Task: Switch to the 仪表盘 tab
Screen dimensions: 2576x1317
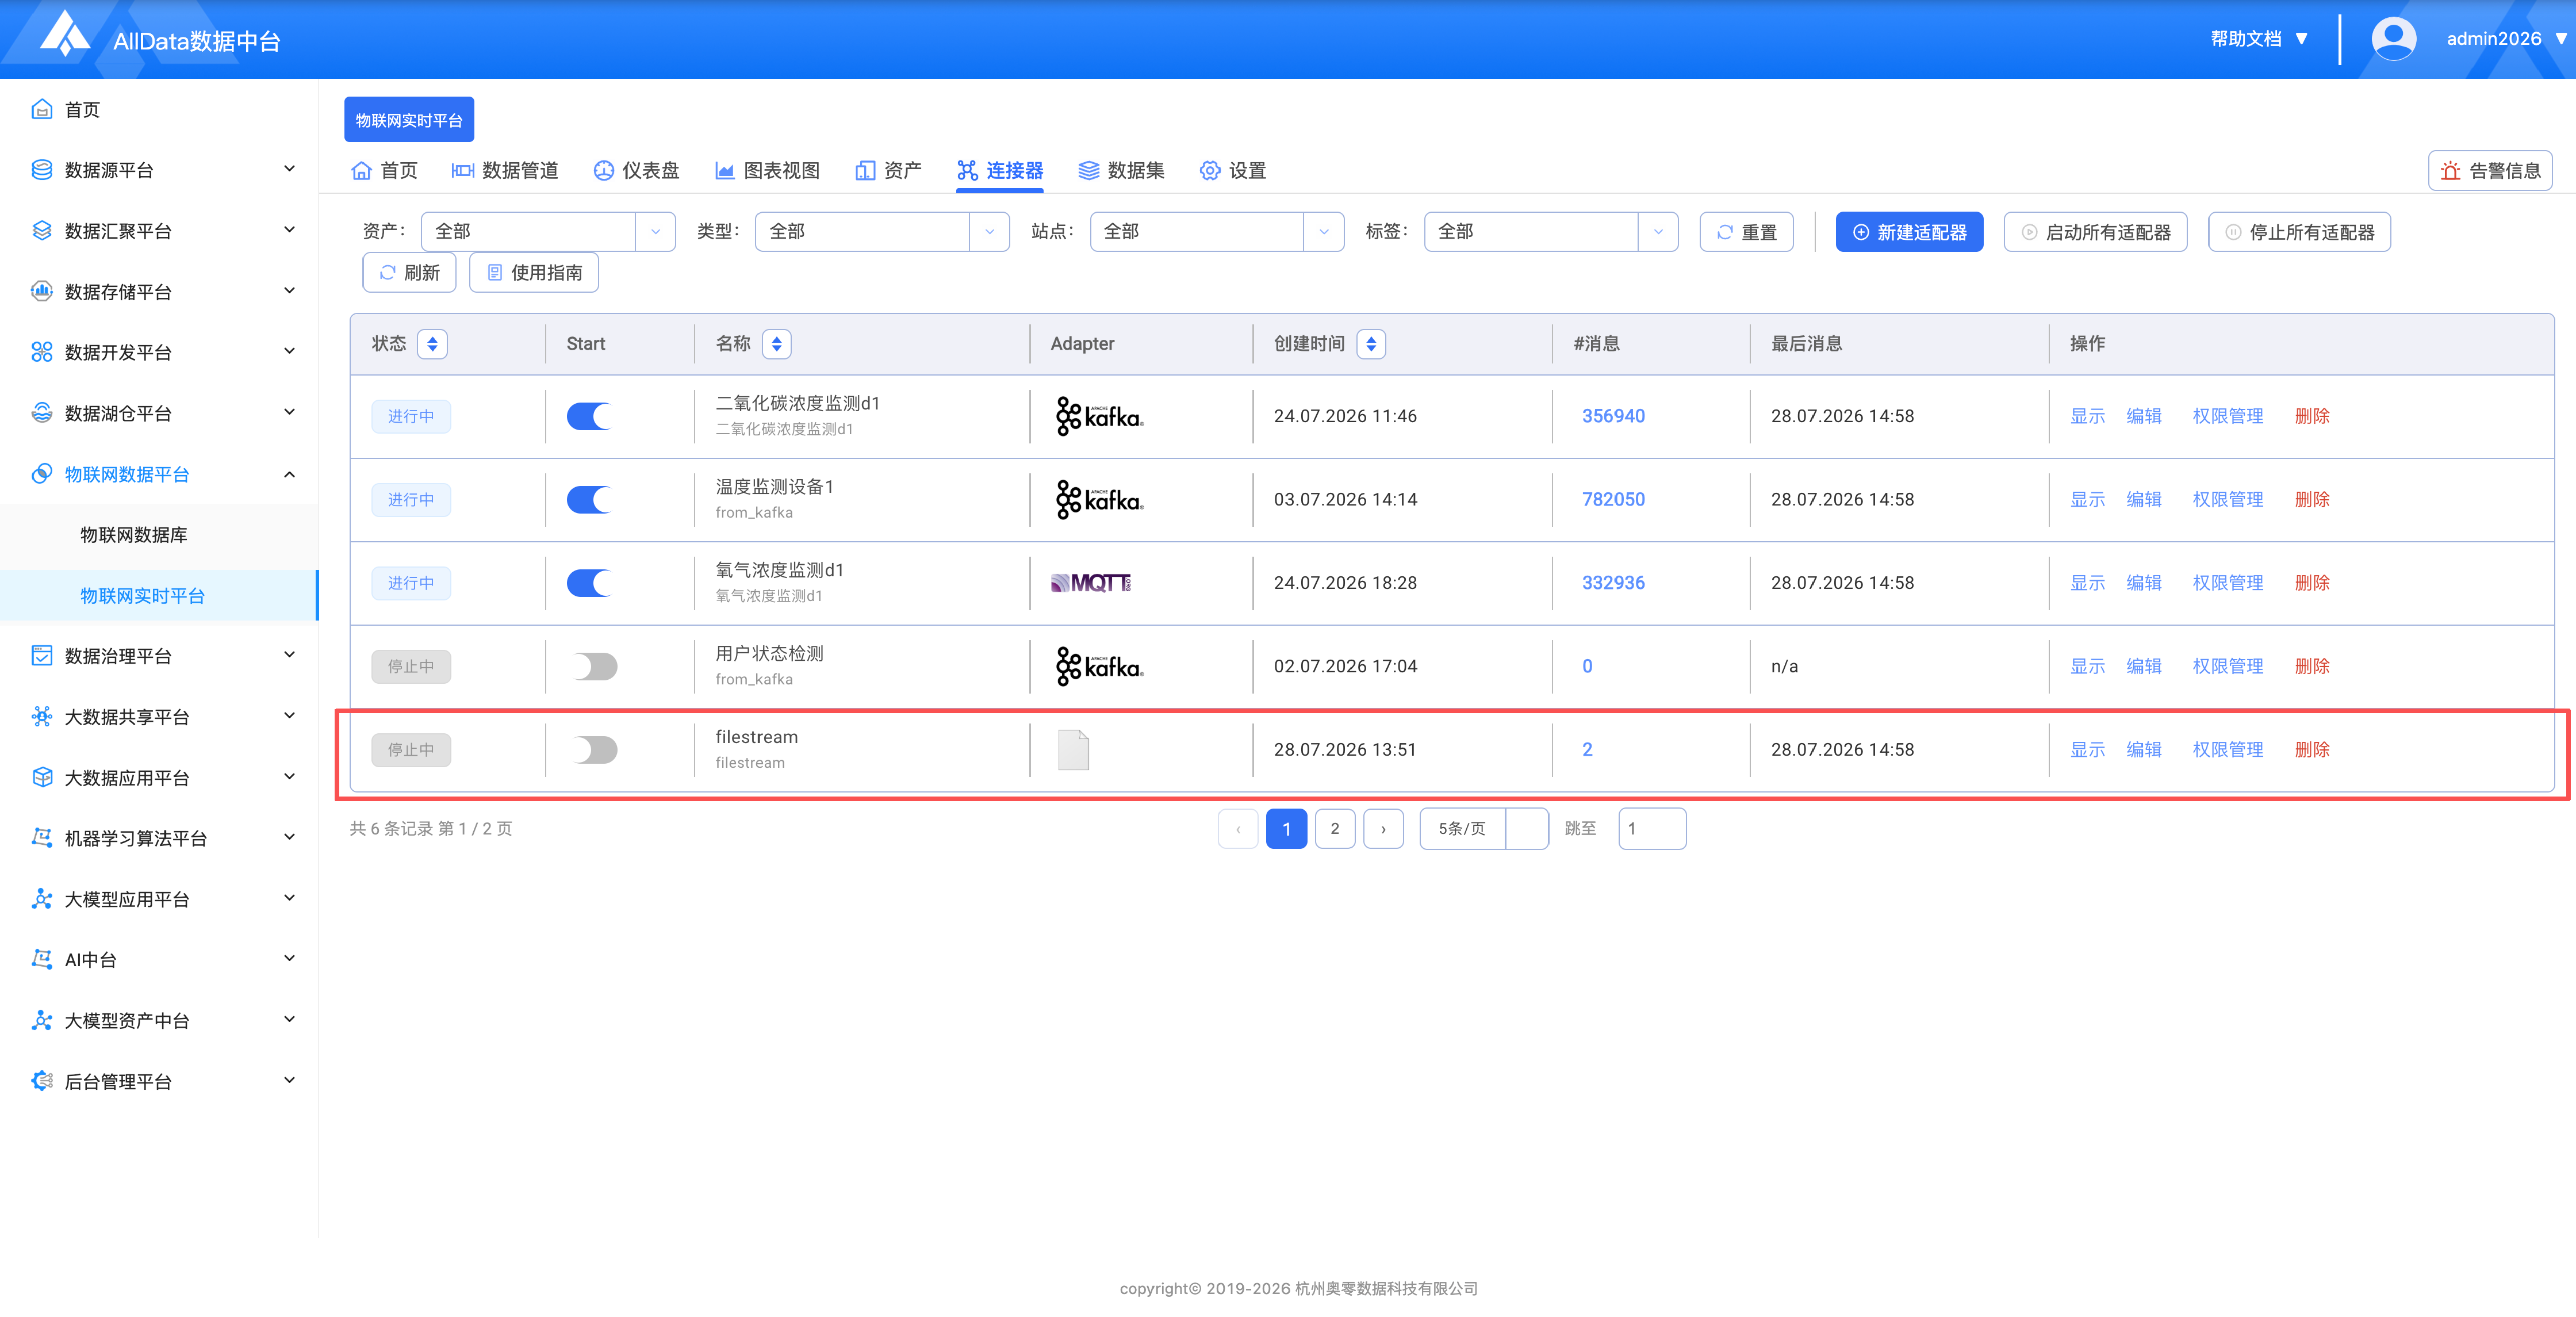Action: [636, 171]
